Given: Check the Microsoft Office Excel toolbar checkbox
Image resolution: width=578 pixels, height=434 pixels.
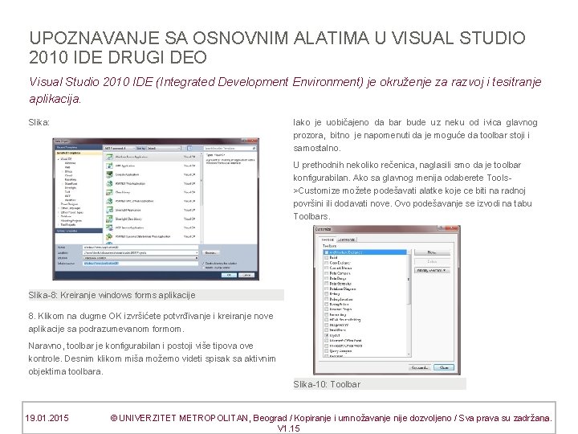Looking at the screenshot, I should point(326,341).
